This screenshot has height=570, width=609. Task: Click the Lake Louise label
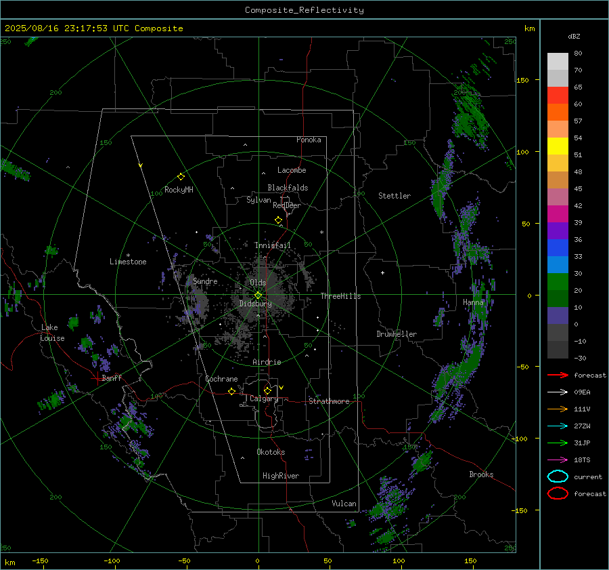click(52, 333)
